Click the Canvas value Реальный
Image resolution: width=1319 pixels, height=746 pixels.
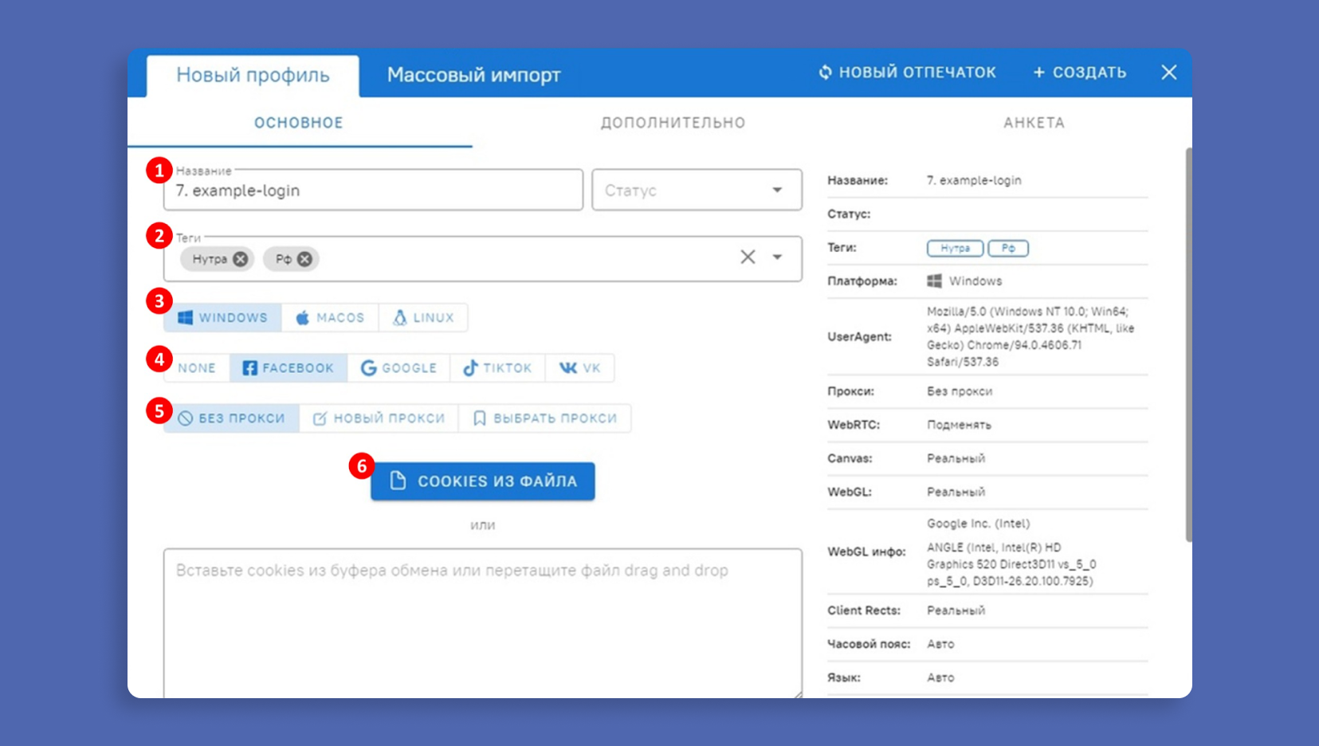956,458
